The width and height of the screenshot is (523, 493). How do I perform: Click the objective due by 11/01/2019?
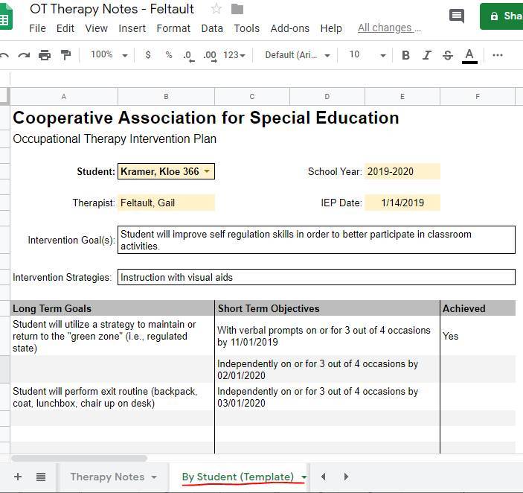pos(327,336)
